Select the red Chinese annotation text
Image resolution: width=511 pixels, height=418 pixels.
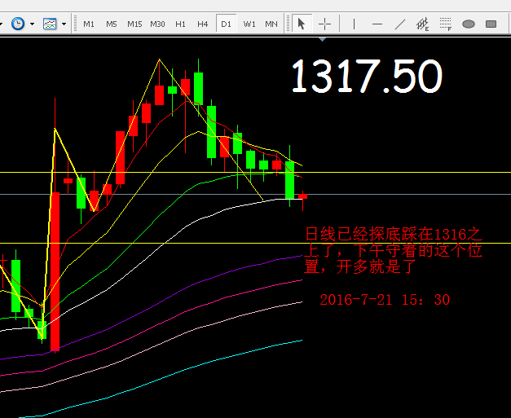(x=393, y=250)
